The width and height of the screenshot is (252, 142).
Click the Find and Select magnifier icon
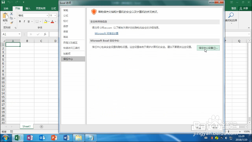[x=231, y=15]
